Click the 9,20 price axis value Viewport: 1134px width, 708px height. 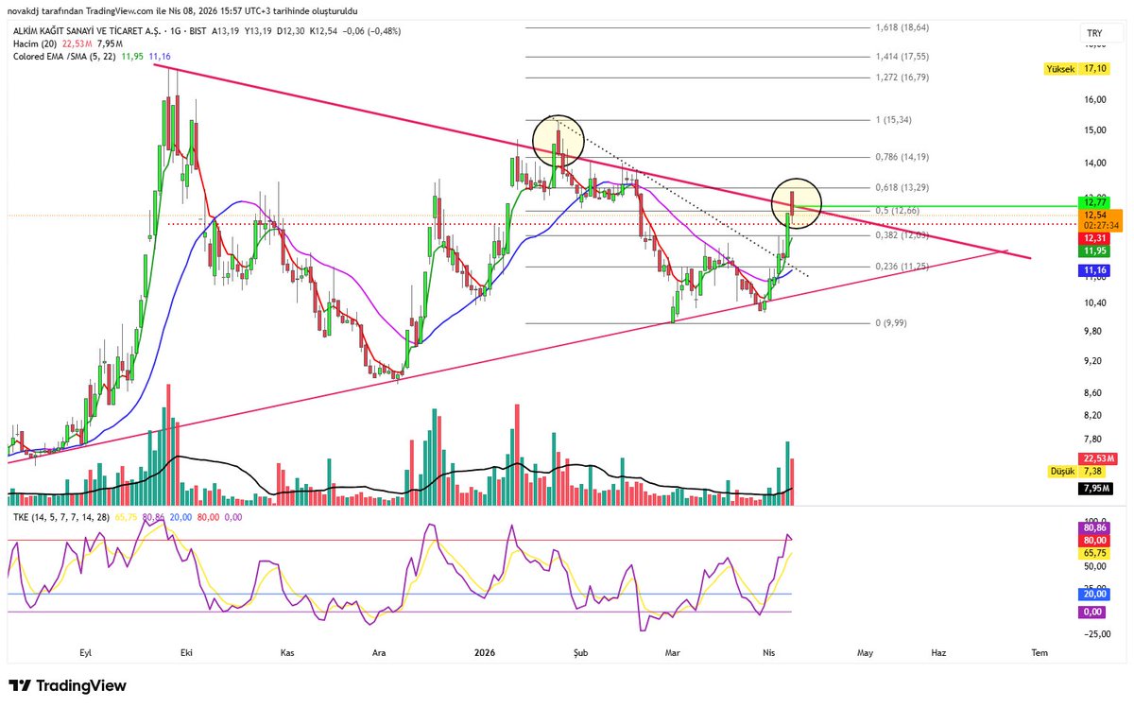pos(1092,361)
